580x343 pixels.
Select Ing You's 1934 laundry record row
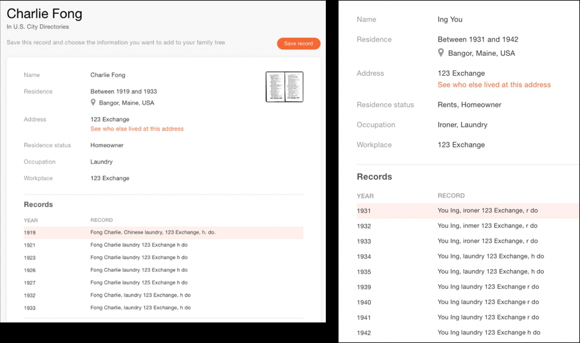coord(468,256)
